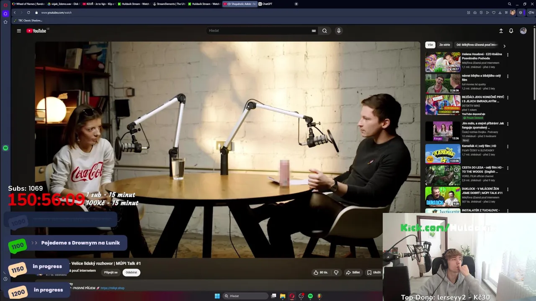This screenshot has height=301, width=536.
Task: Open options menu for CESTA DO LESA video
Action: coord(508,168)
